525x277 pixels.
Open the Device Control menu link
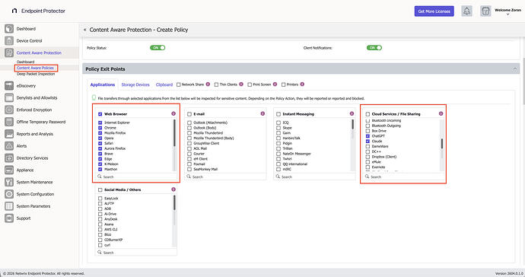point(29,40)
